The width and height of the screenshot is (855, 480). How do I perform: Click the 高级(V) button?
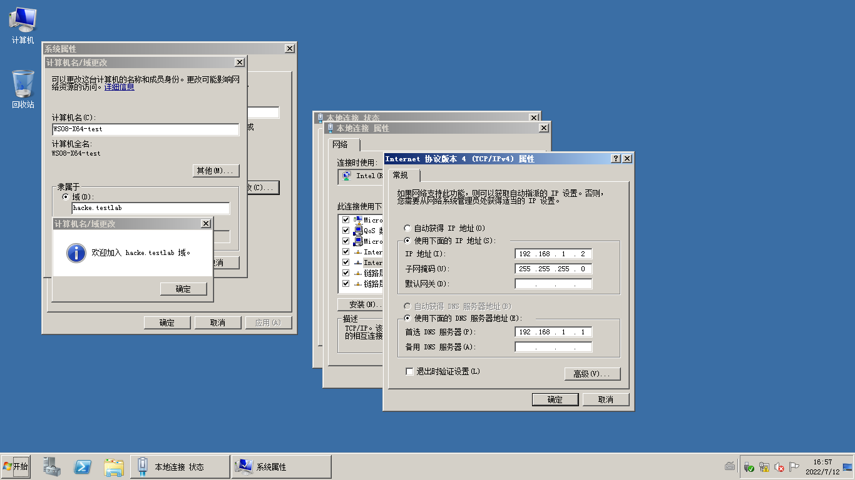[x=592, y=374]
